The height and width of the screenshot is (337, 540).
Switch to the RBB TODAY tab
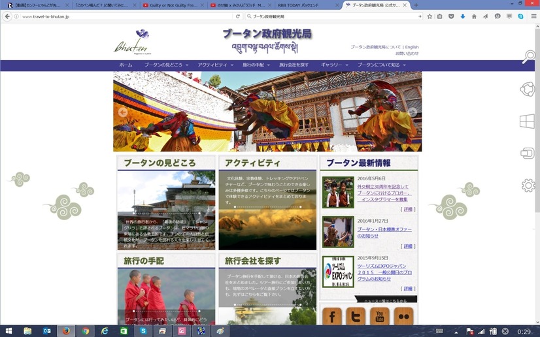click(x=308, y=5)
